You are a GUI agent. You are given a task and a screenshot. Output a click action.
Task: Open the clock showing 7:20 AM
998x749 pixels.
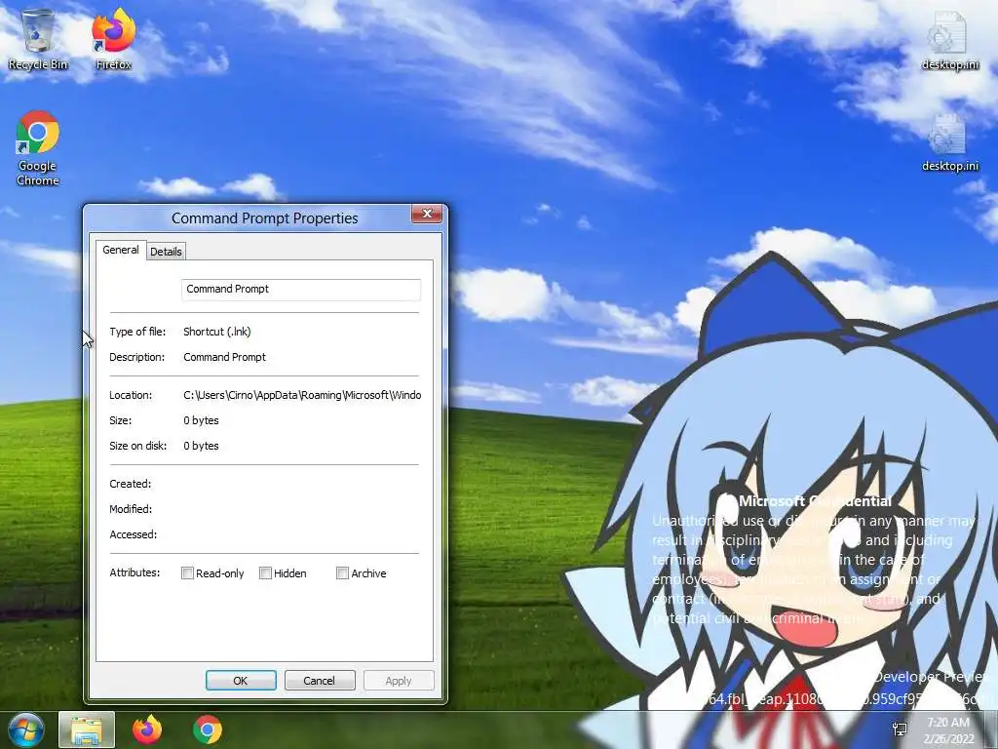(x=948, y=729)
